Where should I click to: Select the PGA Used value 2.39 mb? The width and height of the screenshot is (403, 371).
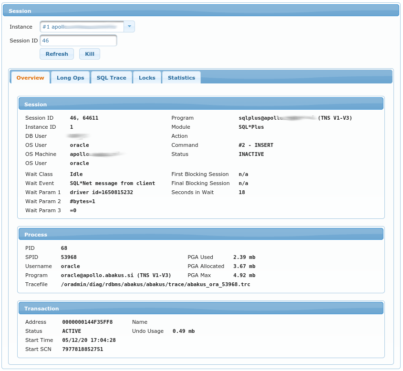pos(244,257)
